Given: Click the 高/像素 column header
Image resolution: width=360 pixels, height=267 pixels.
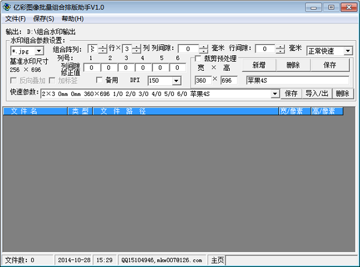Looking at the screenshot, I should click(x=327, y=111).
